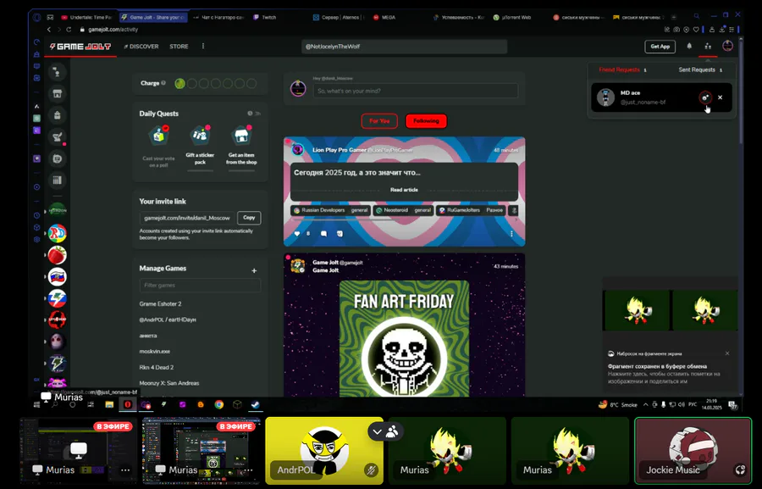
Task: Go to STORE
Action: tap(179, 47)
